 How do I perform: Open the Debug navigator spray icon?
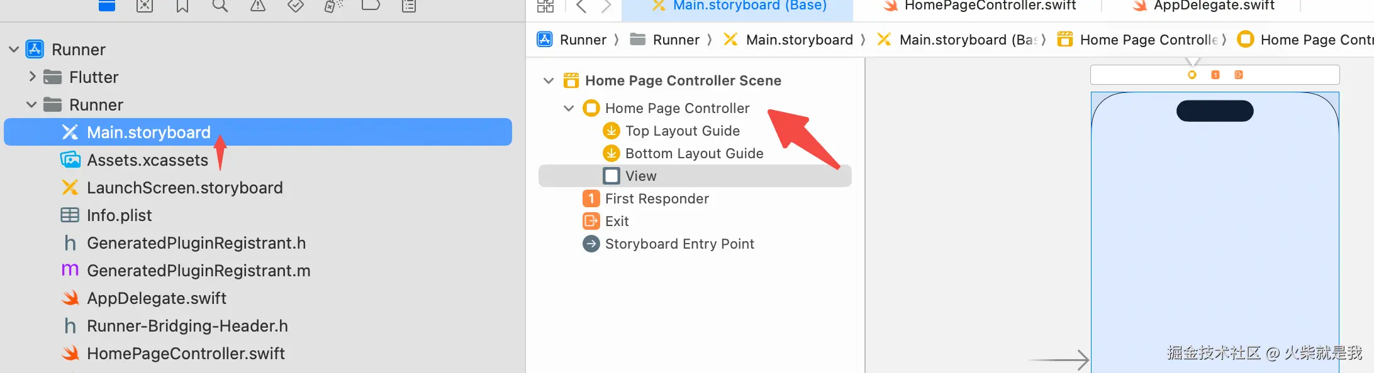click(333, 6)
